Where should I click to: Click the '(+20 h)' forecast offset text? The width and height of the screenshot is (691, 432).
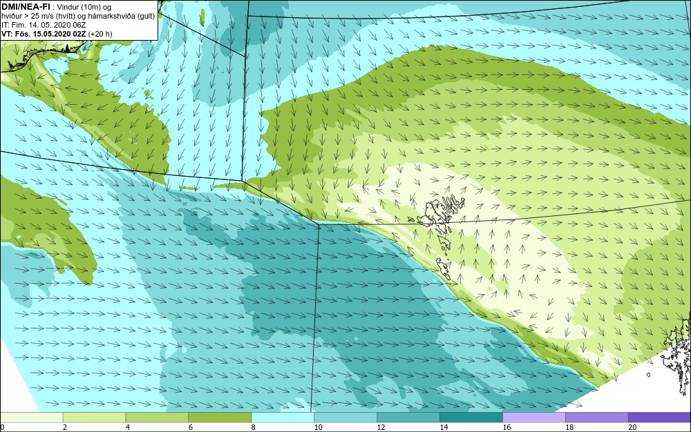(100, 34)
